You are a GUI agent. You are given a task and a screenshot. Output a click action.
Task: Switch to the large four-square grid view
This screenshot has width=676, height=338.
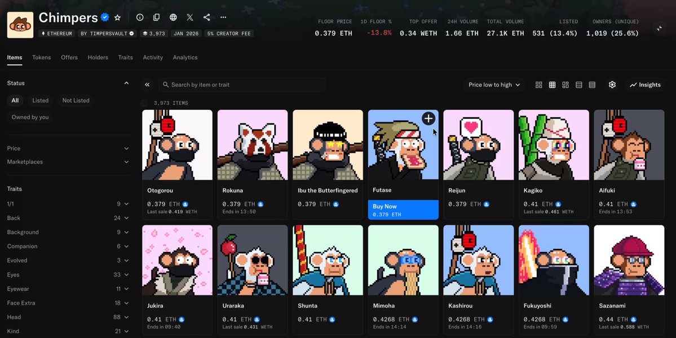point(539,85)
